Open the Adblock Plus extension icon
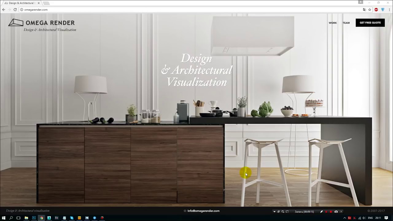 click(x=376, y=10)
